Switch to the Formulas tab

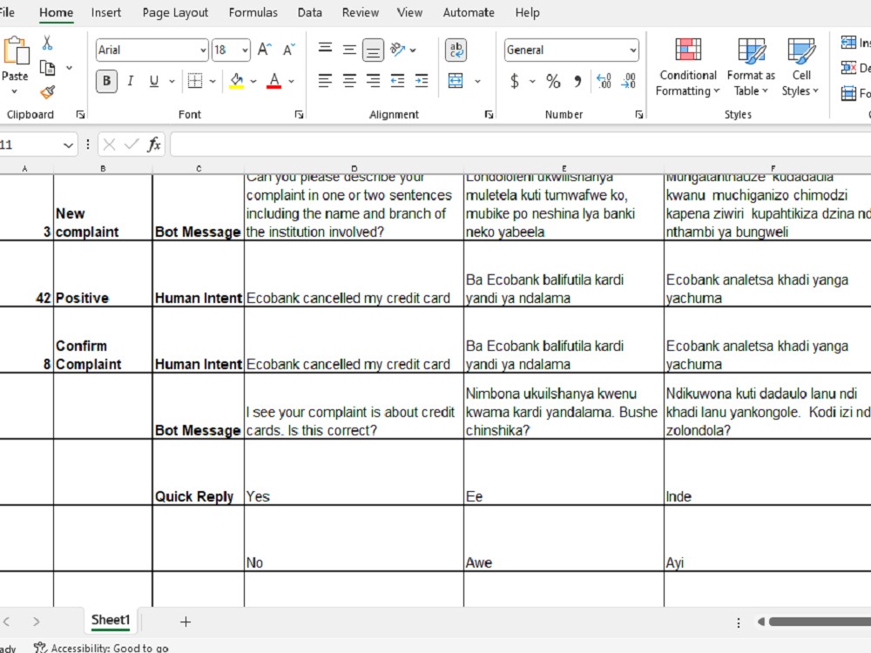click(x=253, y=12)
